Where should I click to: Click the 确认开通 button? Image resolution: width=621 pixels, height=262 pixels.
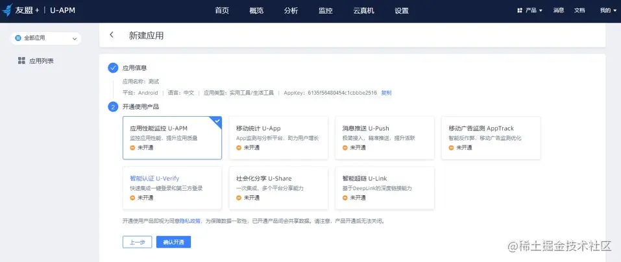pos(173,242)
